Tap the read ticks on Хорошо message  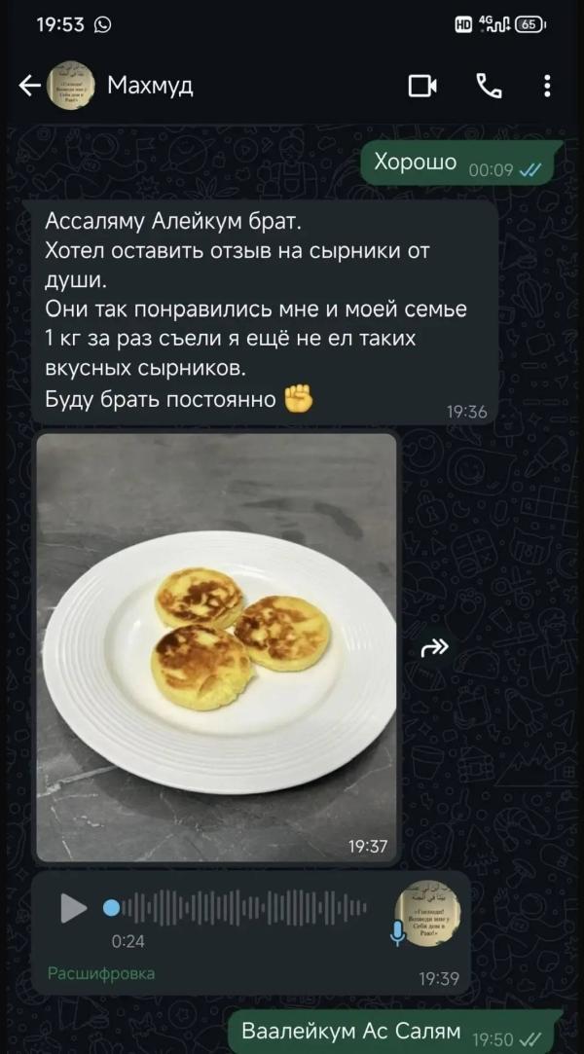[x=530, y=170]
